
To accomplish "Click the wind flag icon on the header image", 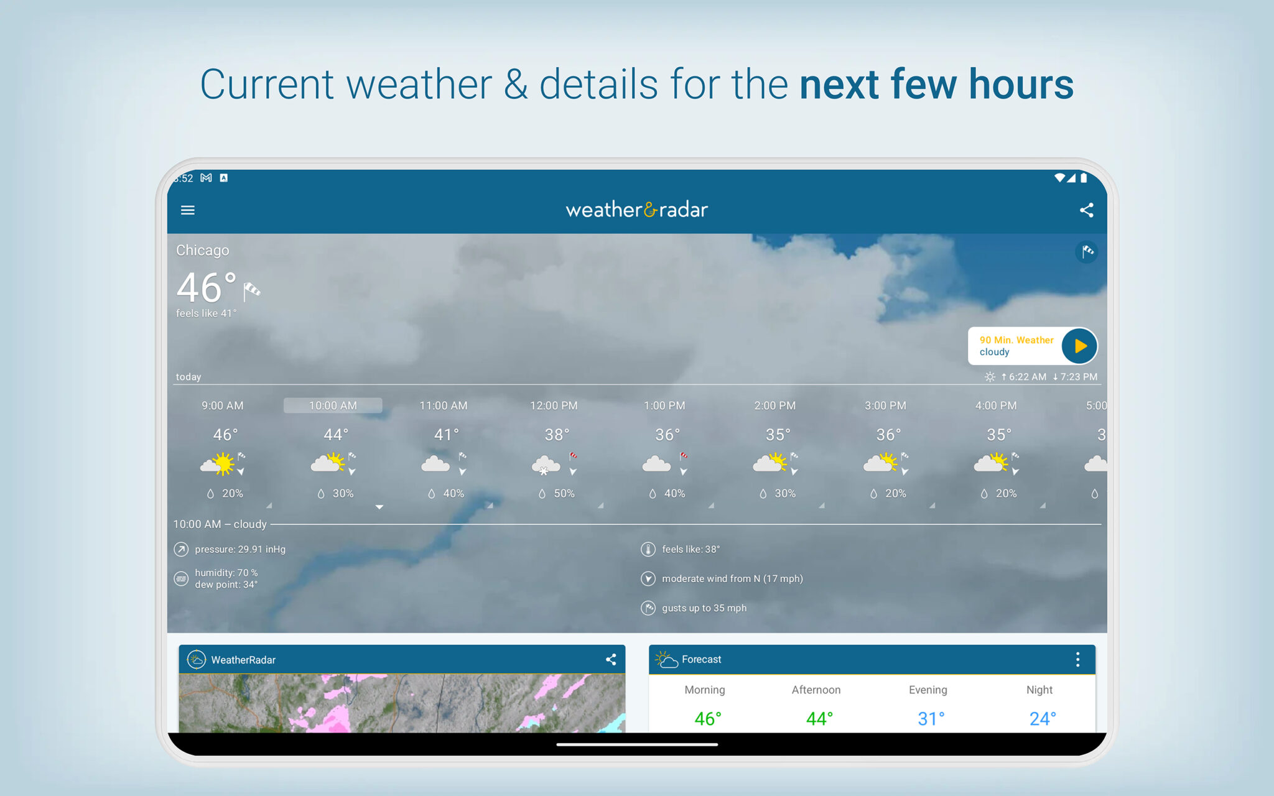I will 1086,252.
